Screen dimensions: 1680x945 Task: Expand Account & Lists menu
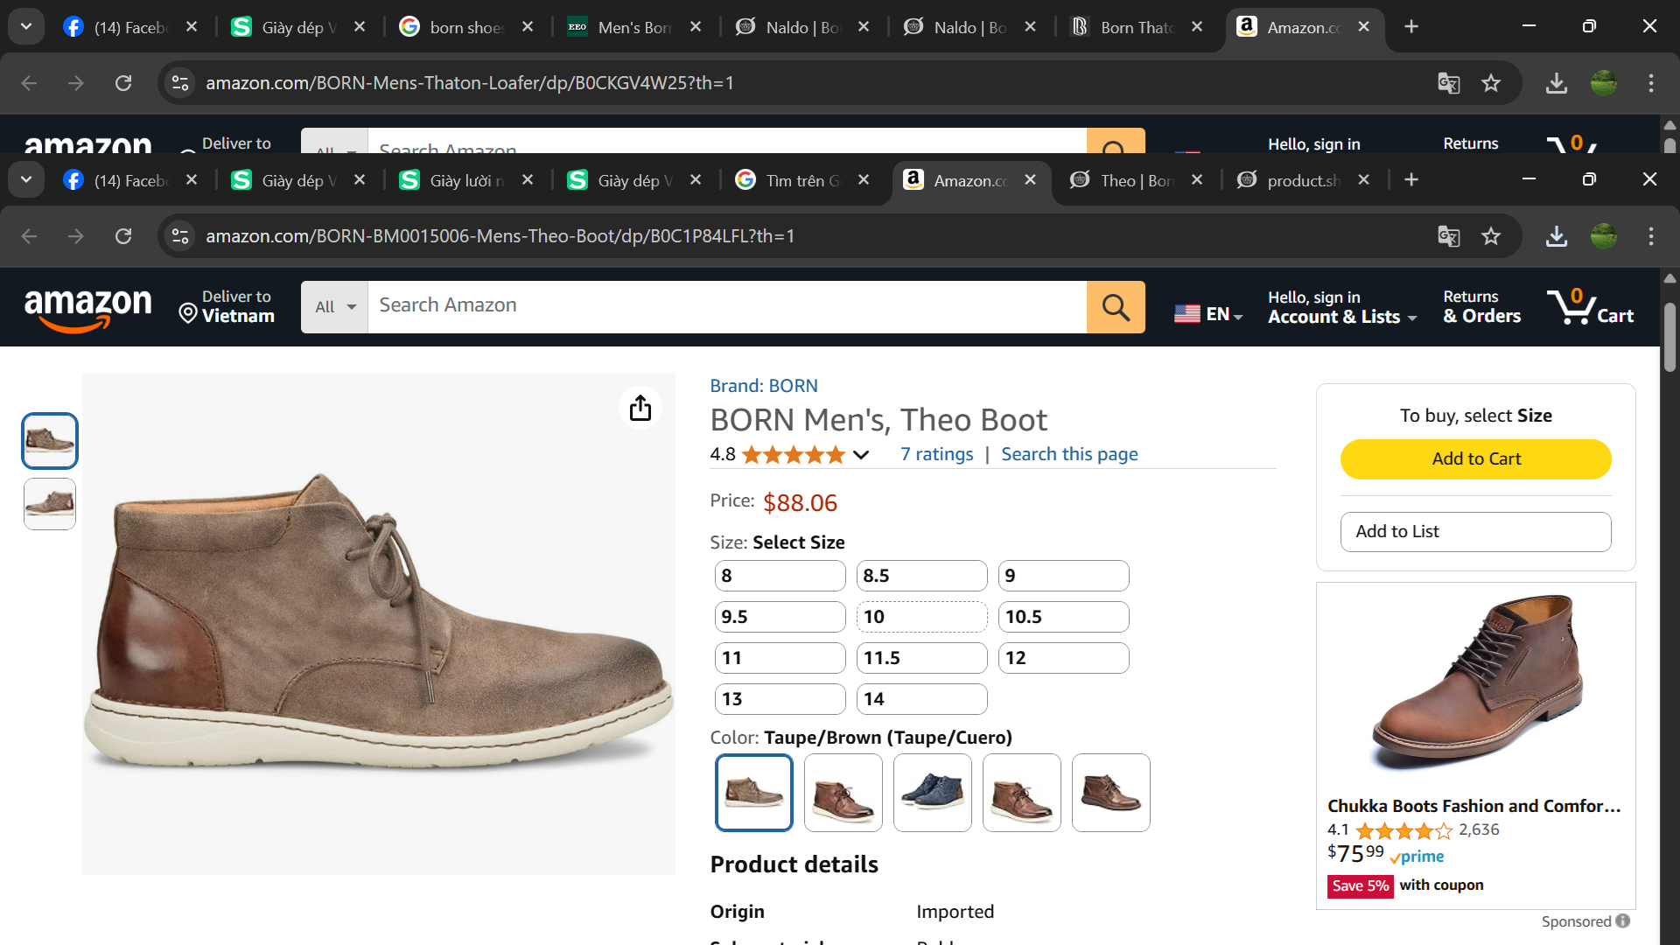click(1342, 308)
